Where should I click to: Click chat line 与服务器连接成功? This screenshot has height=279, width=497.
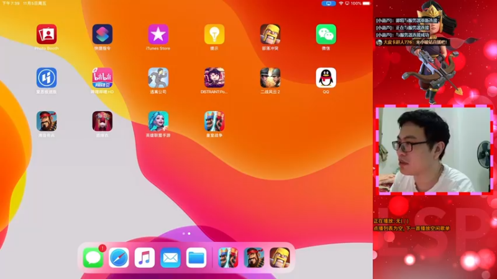click(x=403, y=35)
